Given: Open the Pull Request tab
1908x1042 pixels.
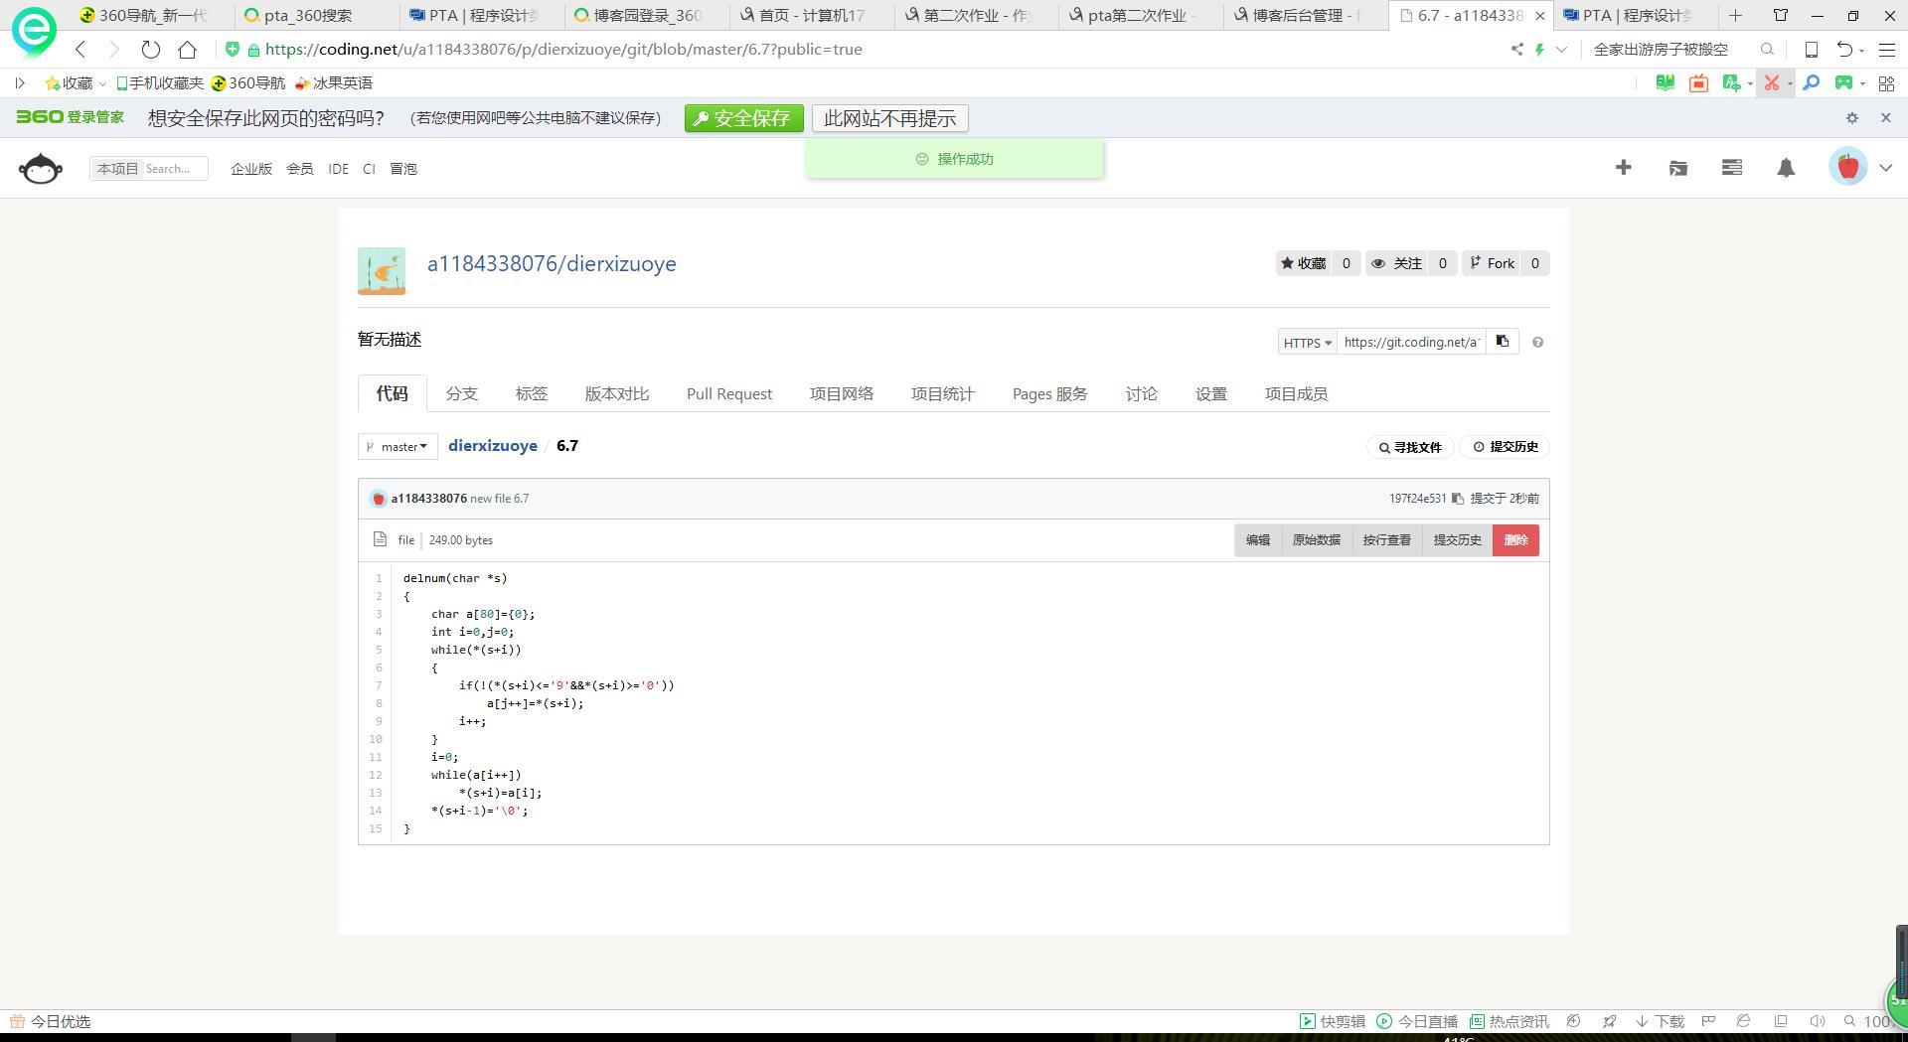Looking at the screenshot, I should 728,394.
